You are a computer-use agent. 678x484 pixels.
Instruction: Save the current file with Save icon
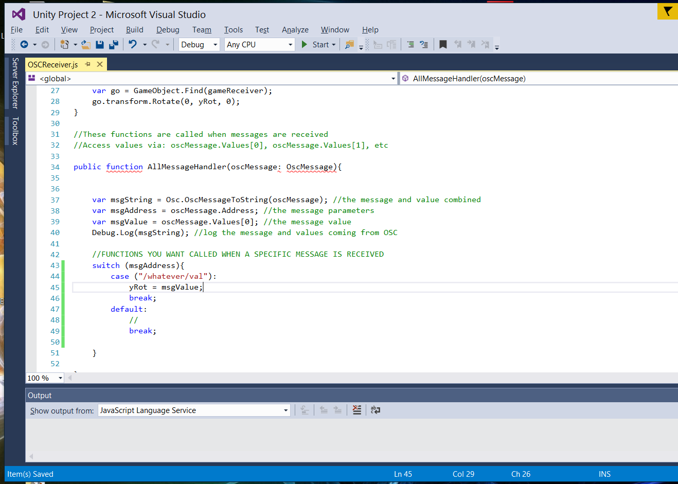100,45
